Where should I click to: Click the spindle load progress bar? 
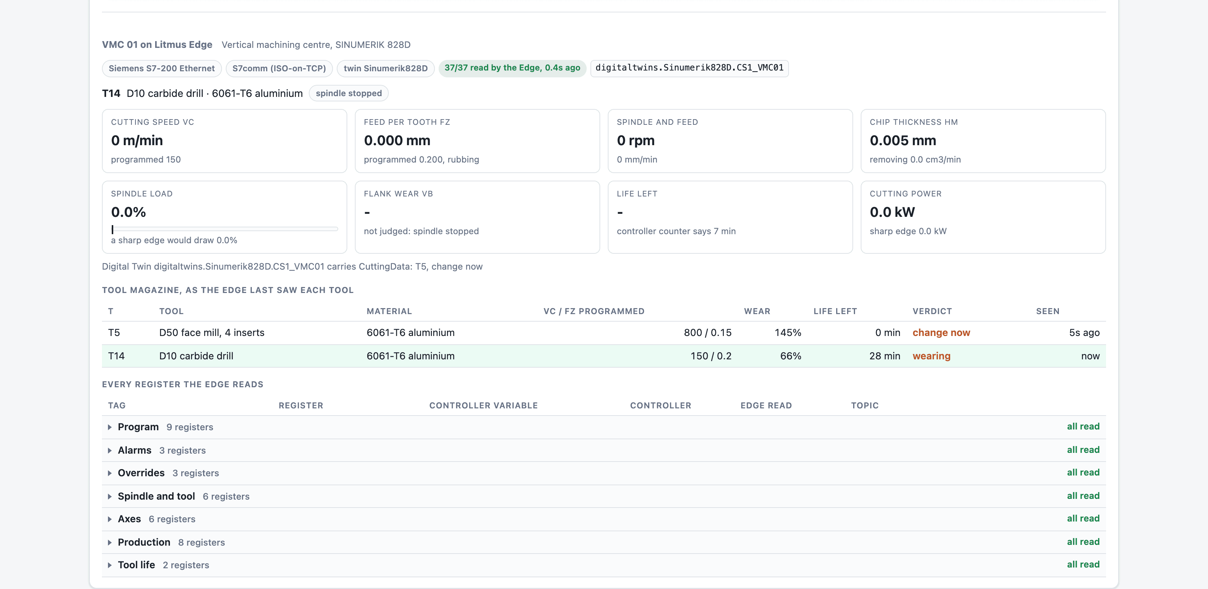point(224,229)
